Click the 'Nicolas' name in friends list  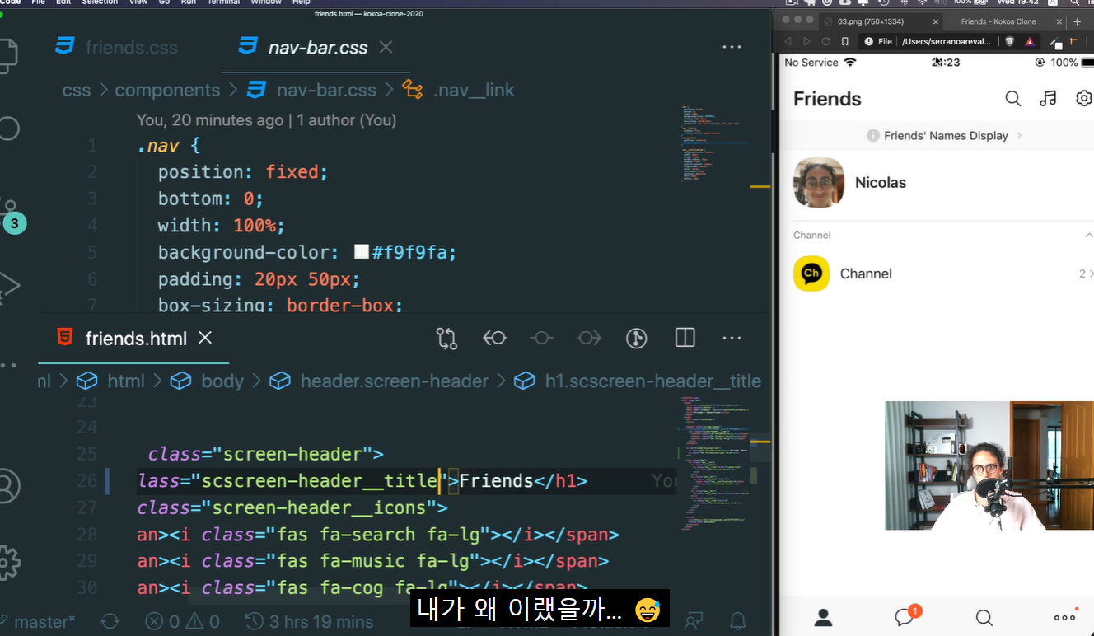881,183
